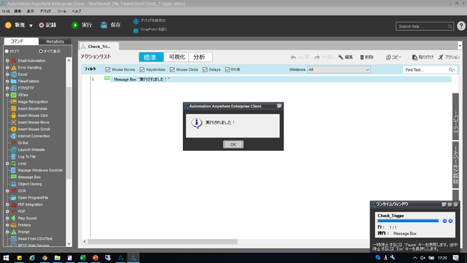Viewport: 467px width, 263px height.
Task: Click OK in the message dialog
Action: coord(233,144)
